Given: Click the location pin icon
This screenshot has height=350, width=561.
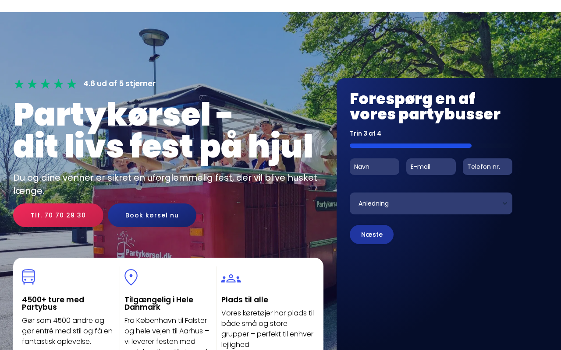Looking at the screenshot, I should tap(131, 277).
